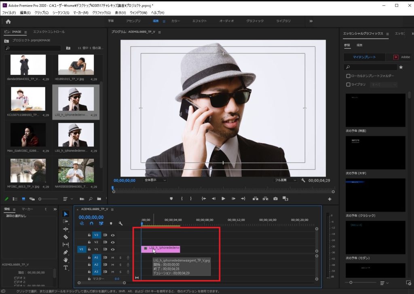Choose the Hand tool
The width and height of the screenshot is (414, 294).
[66, 260]
